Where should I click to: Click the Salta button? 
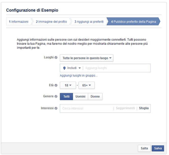[x=144, y=148]
